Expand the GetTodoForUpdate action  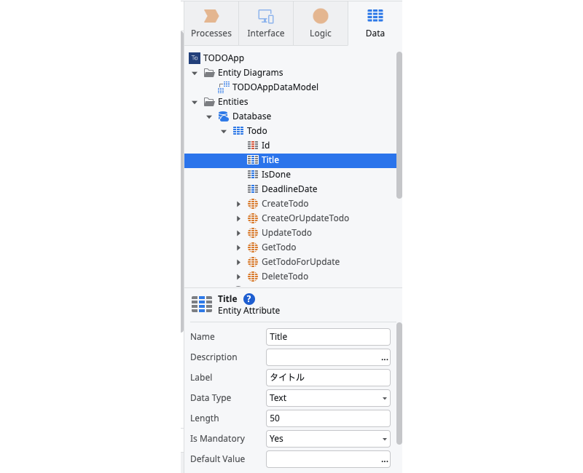[239, 262]
